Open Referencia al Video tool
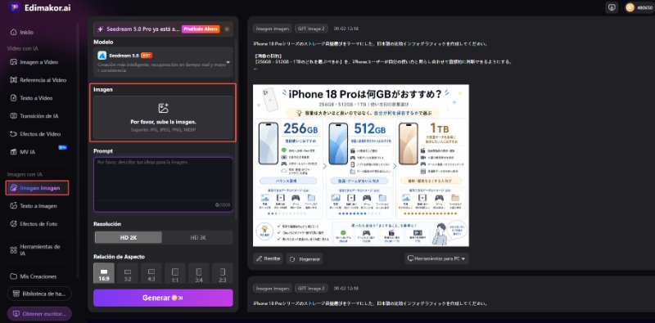The image size is (655, 323). 38,80
